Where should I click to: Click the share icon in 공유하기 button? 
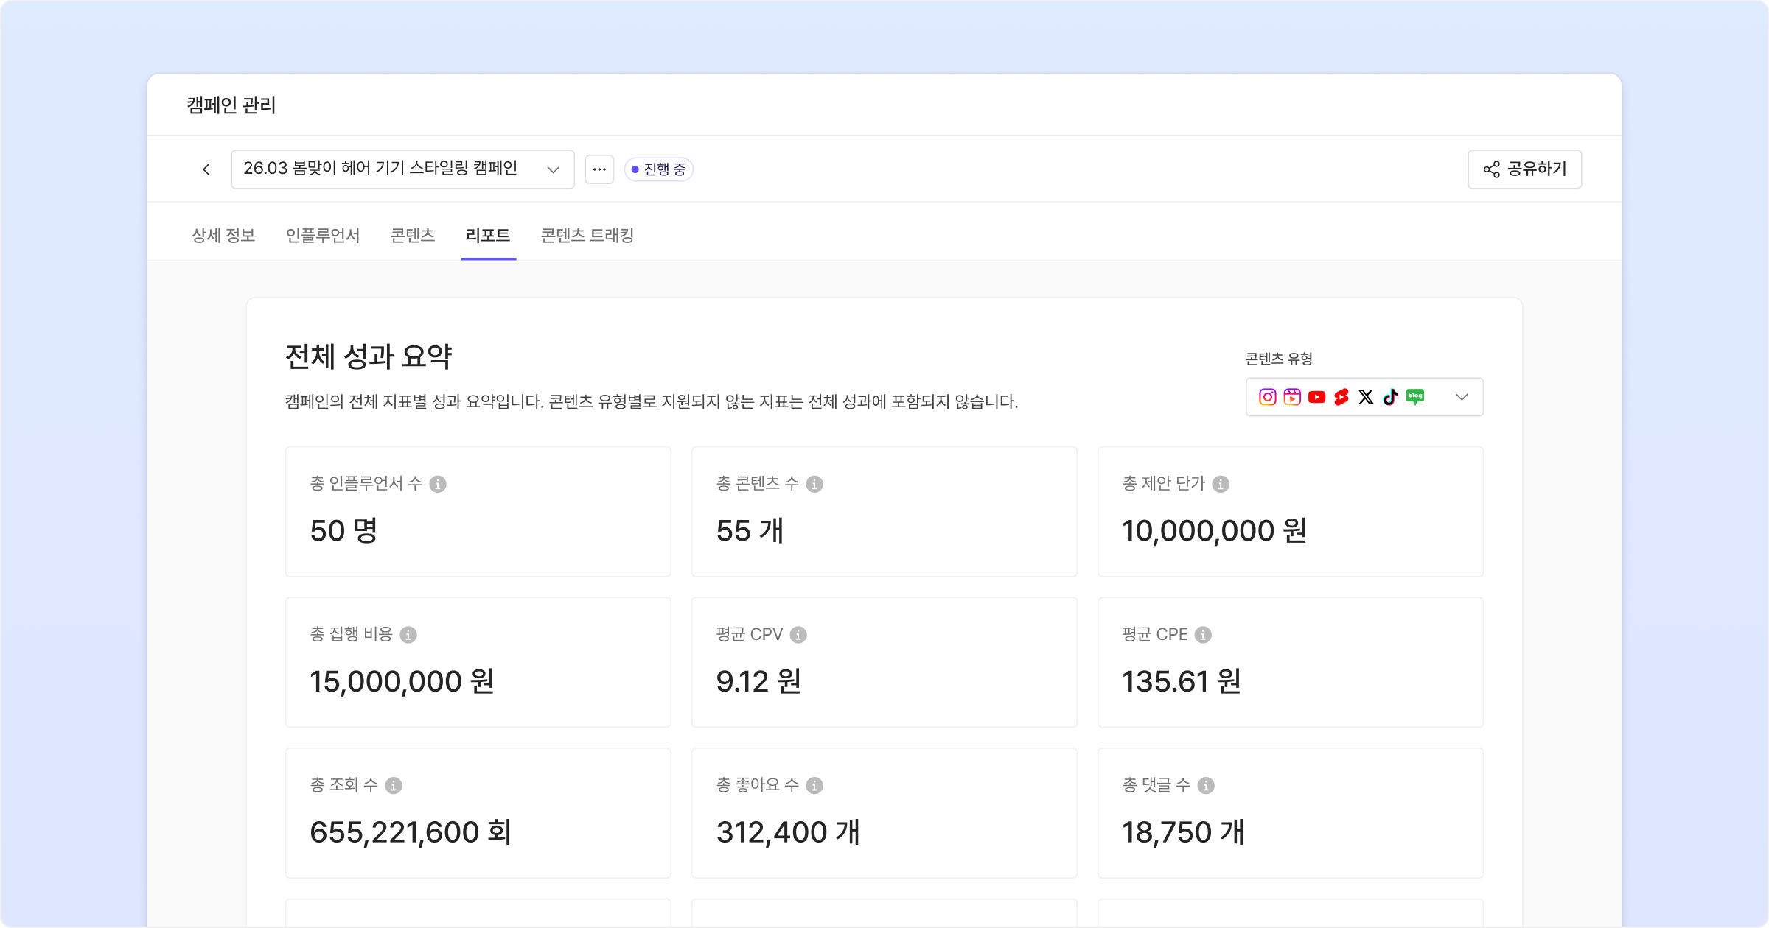(x=1491, y=169)
